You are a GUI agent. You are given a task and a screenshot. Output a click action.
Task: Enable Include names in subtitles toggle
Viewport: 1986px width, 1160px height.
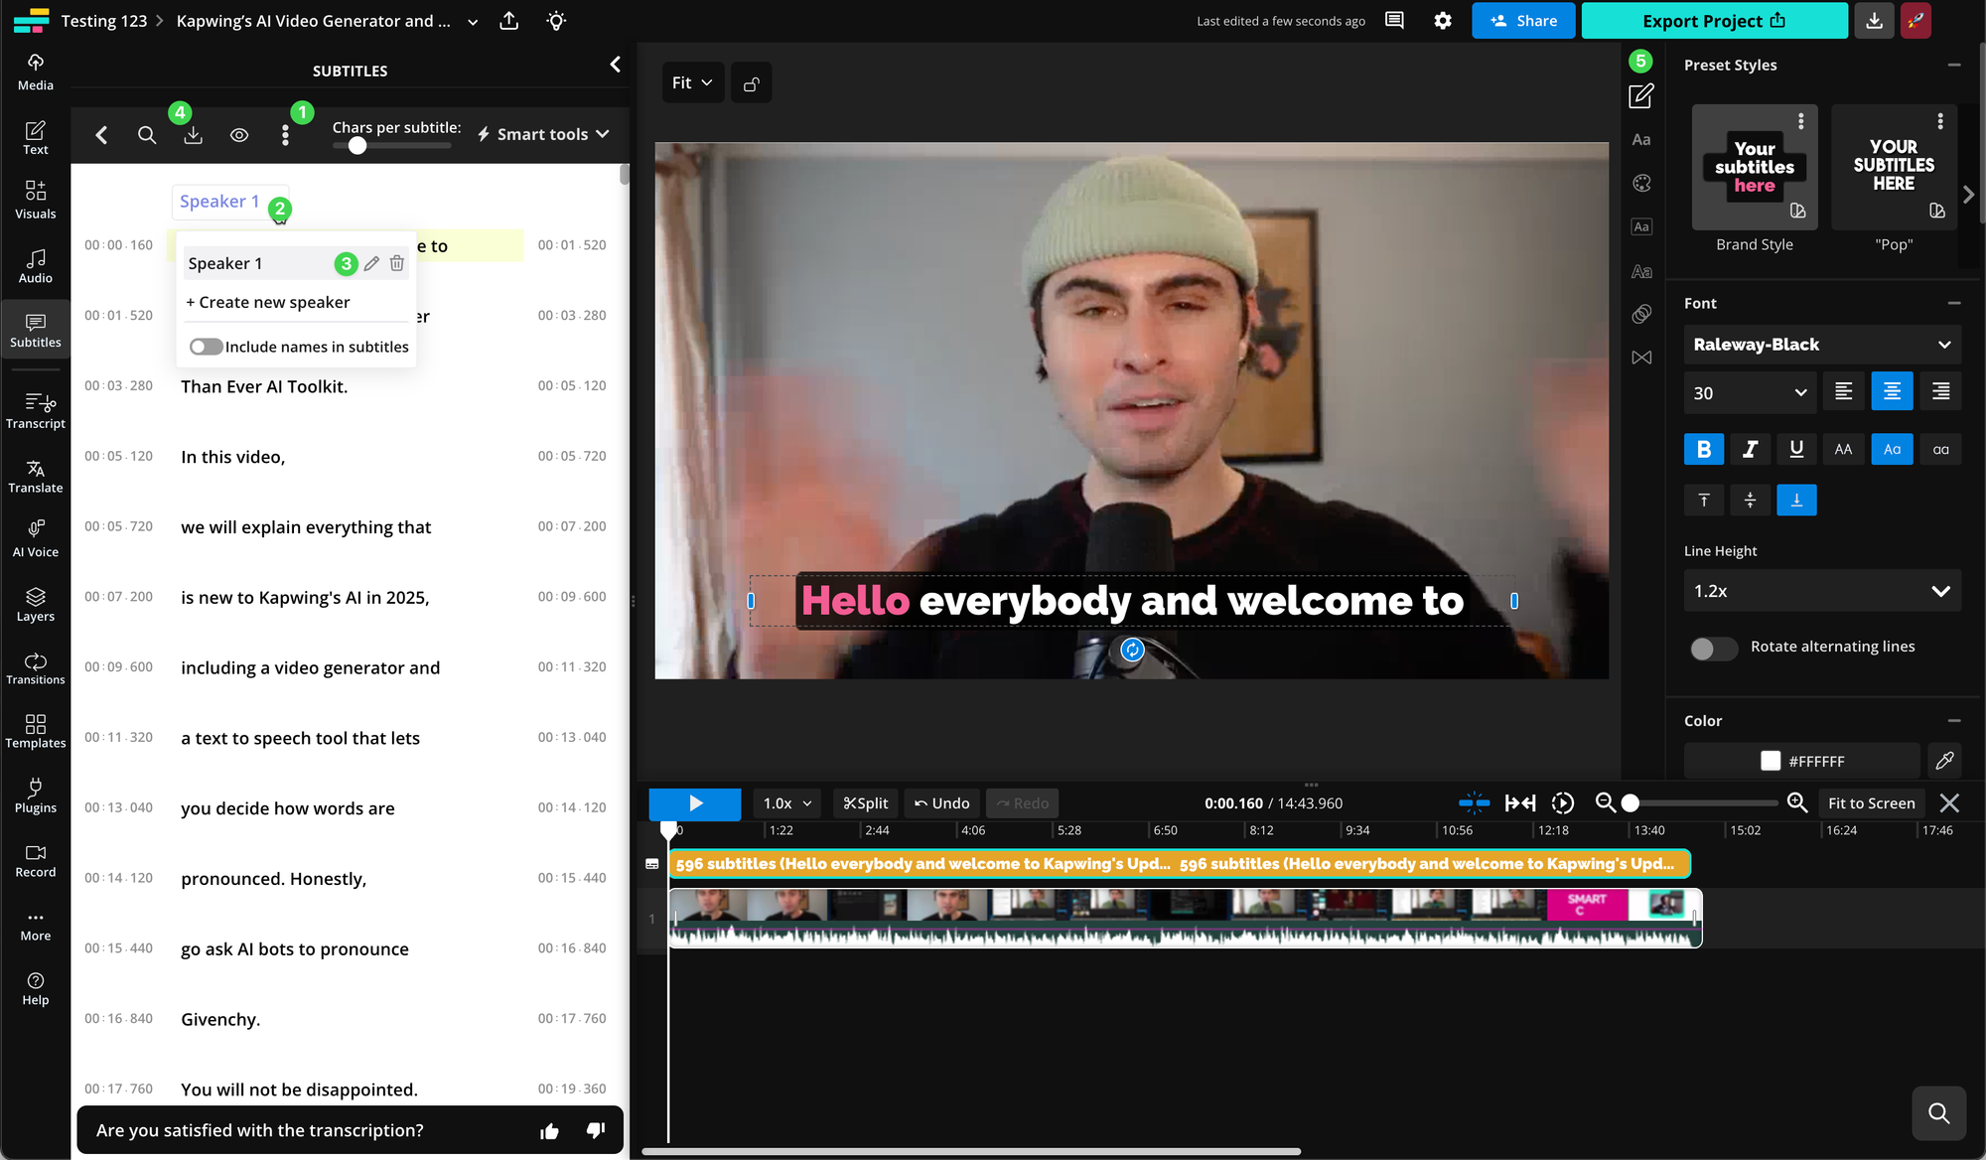pos(207,347)
